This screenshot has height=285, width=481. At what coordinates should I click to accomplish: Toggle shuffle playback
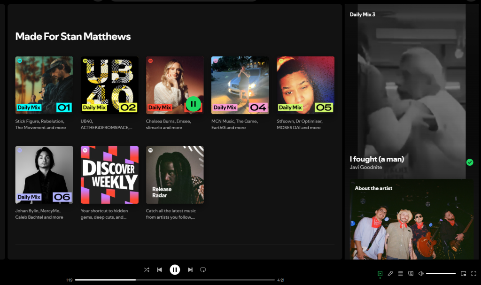(x=147, y=270)
